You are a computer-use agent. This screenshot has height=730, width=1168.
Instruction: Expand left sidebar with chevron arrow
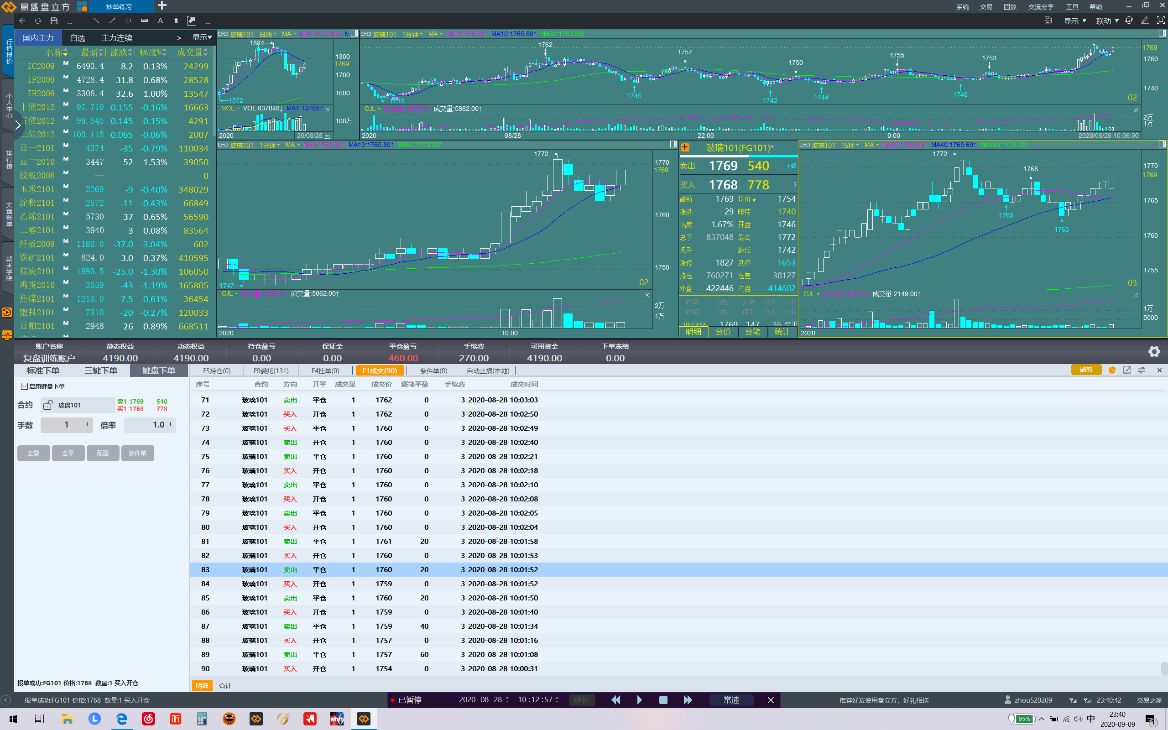click(18, 125)
